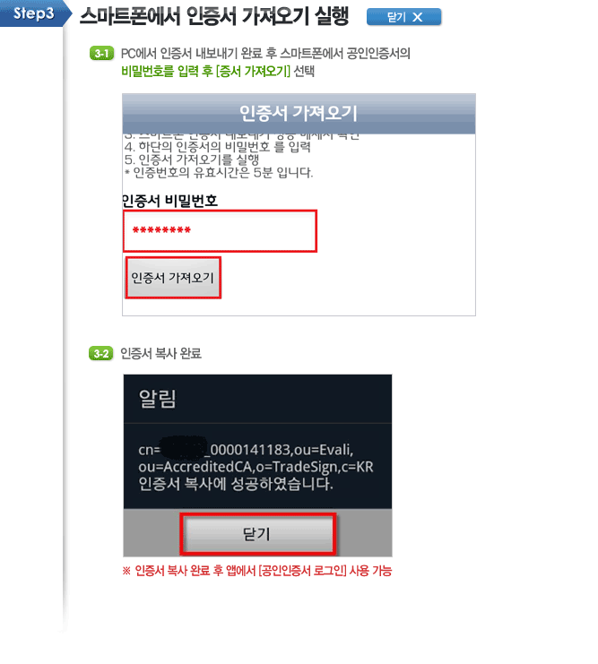This screenshot has width=598, height=664.
Task: Click the blacked-out name in the cn string
Action: click(x=185, y=448)
